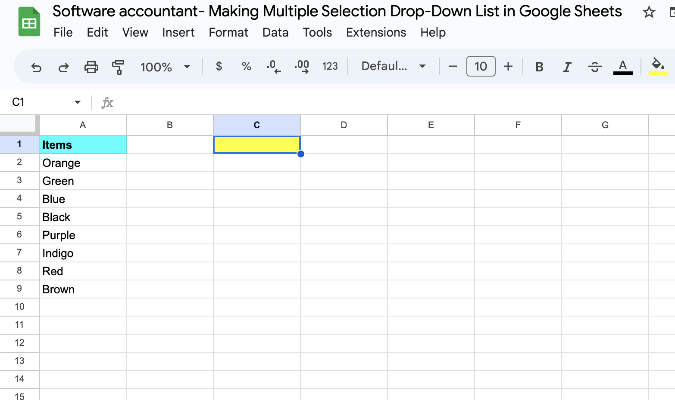Select row 13 header

pos(19,361)
